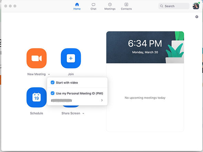Viewport: 203px width, 152px height.
Task: Click the Join label
Action: 71,74
